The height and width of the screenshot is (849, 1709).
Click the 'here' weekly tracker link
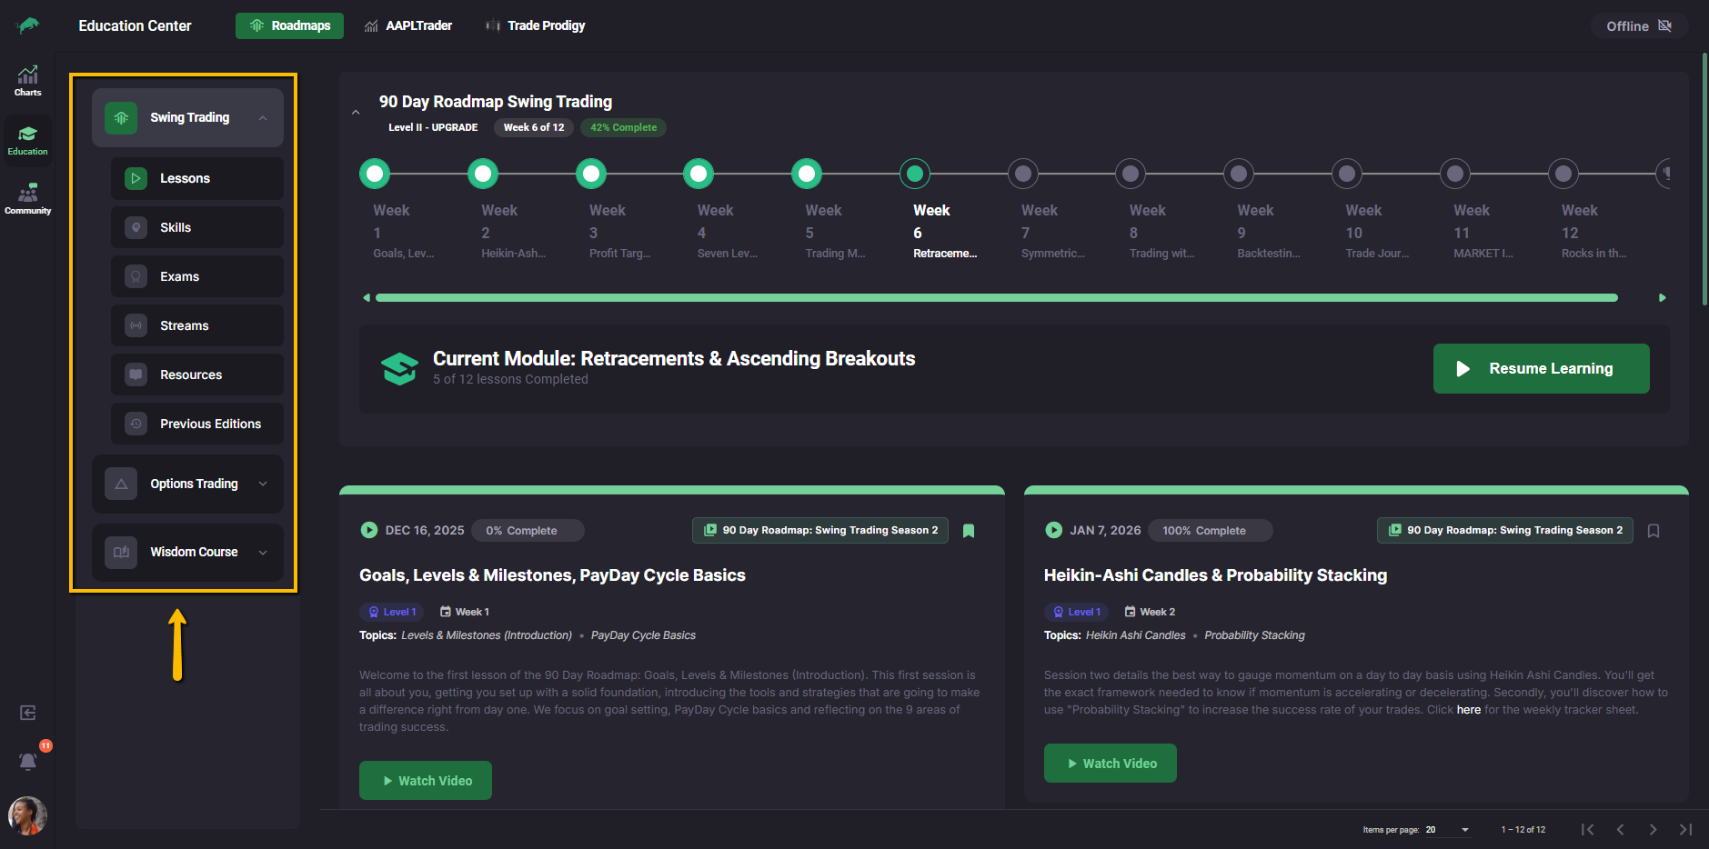coord(1468,710)
